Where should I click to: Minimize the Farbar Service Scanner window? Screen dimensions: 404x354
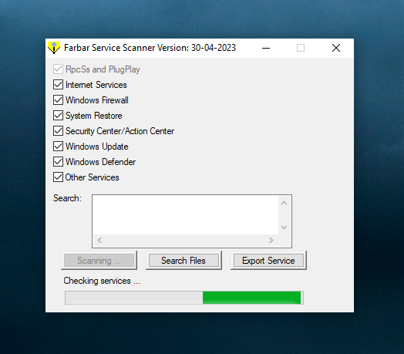[x=266, y=48]
